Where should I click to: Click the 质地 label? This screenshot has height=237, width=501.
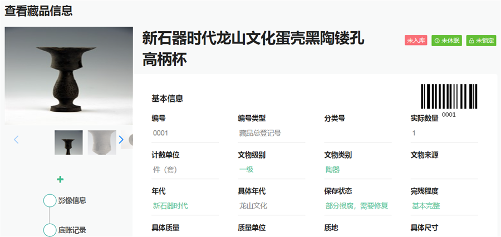tap(331, 228)
